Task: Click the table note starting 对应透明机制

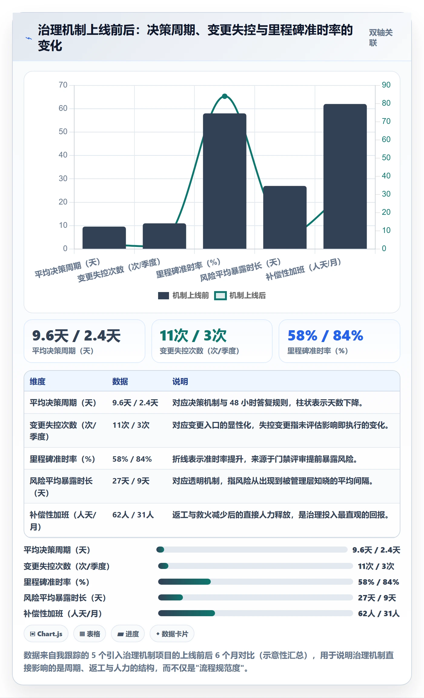Action: pyautogui.click(x=273, y=481)
